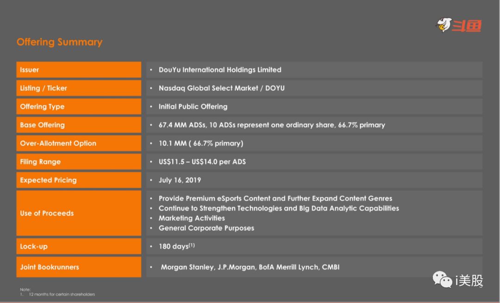Image resolution: width=500 pixels, height=303 pixels.
Task: Select 'US$11.5 – US$14.0 per ADS'
Action: coord(202,161)
